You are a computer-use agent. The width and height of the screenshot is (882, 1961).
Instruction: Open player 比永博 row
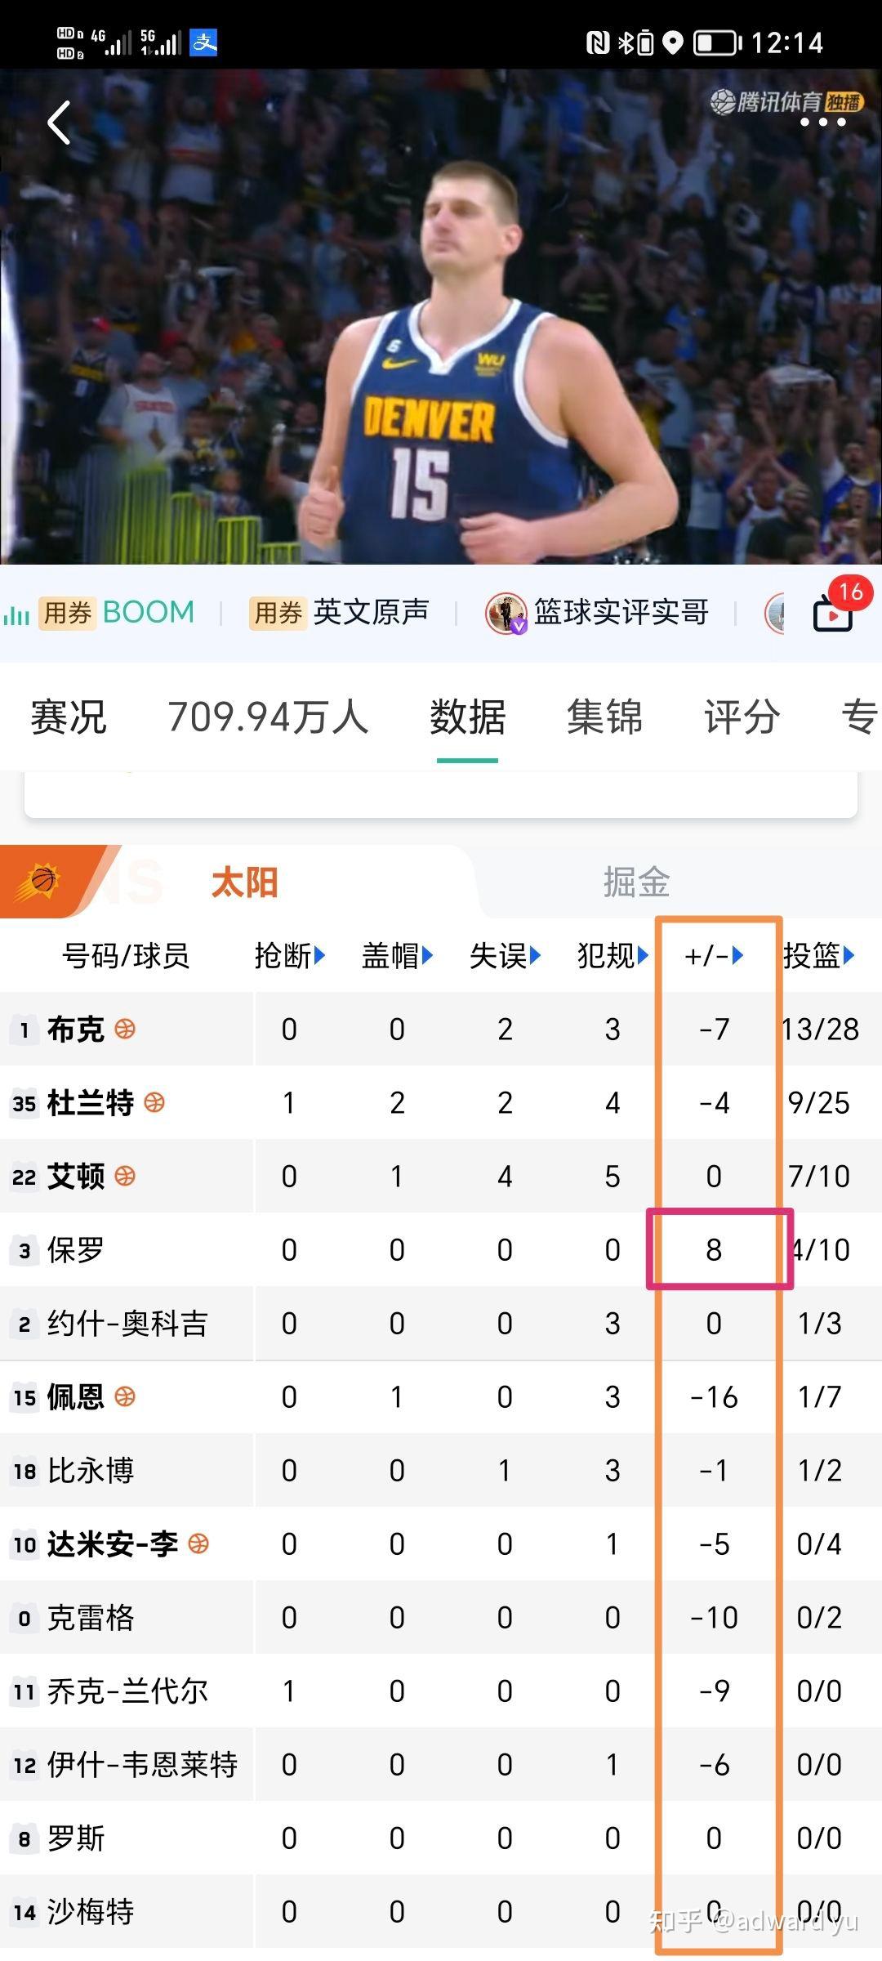point(441,1470)
